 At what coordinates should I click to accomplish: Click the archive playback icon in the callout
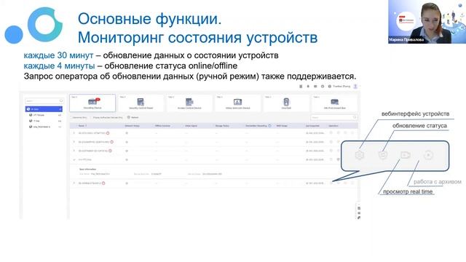point(428,155)
